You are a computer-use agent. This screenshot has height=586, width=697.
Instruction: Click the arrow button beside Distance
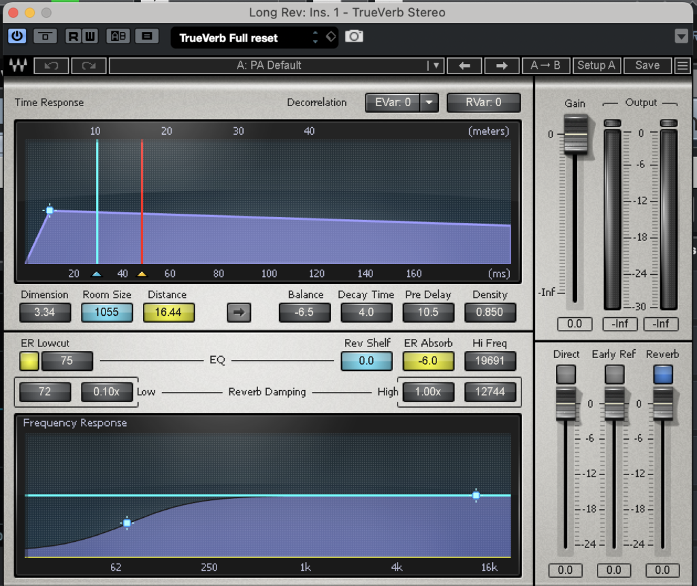click(239, 312)
